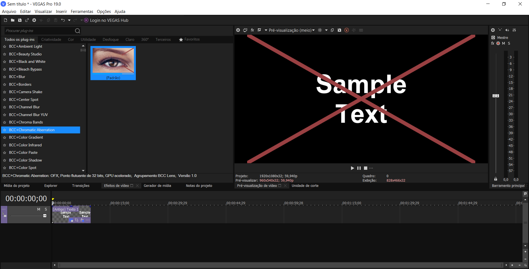Favorite BCC+Ambient Light with its star

coord(4,47)
